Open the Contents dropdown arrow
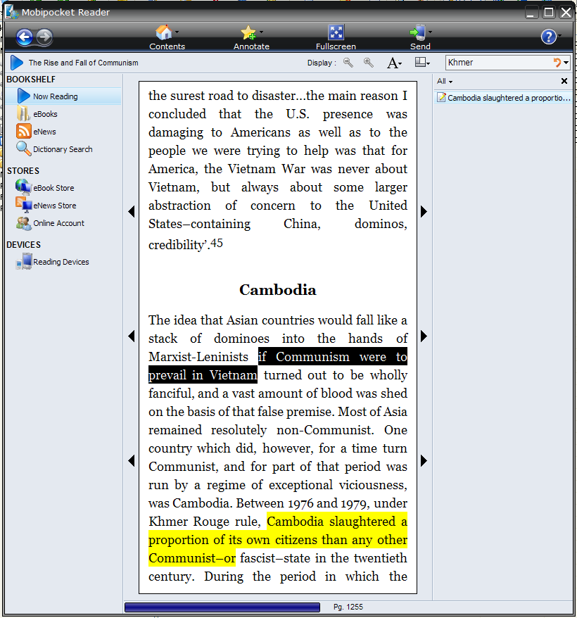Screen dimensions: 577x618 pyautogui.click(x=177, y=32)
